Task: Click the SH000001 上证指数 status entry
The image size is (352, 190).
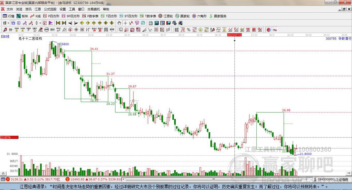Action: [331, 179]
